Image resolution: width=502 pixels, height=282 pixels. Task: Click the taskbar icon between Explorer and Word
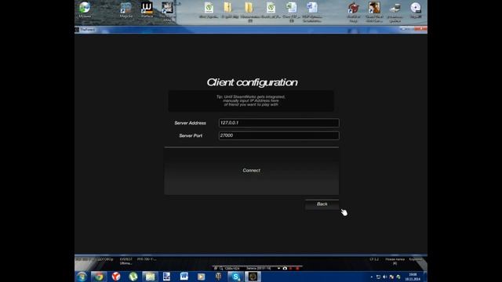[167, 277]
